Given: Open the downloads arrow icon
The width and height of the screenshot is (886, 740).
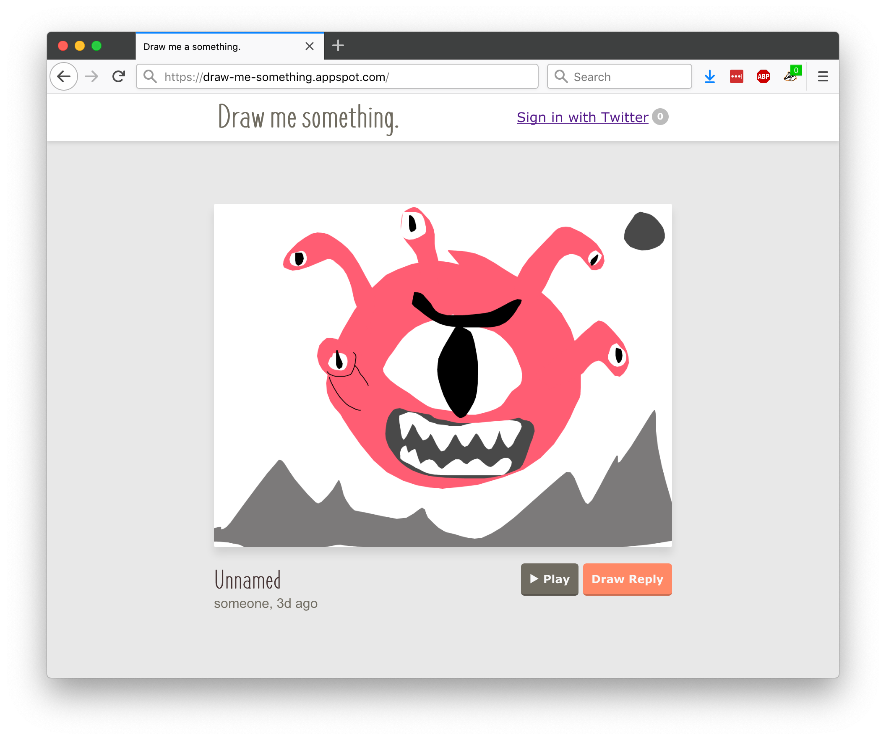Looking at the screenshot, I should point(710,76).
